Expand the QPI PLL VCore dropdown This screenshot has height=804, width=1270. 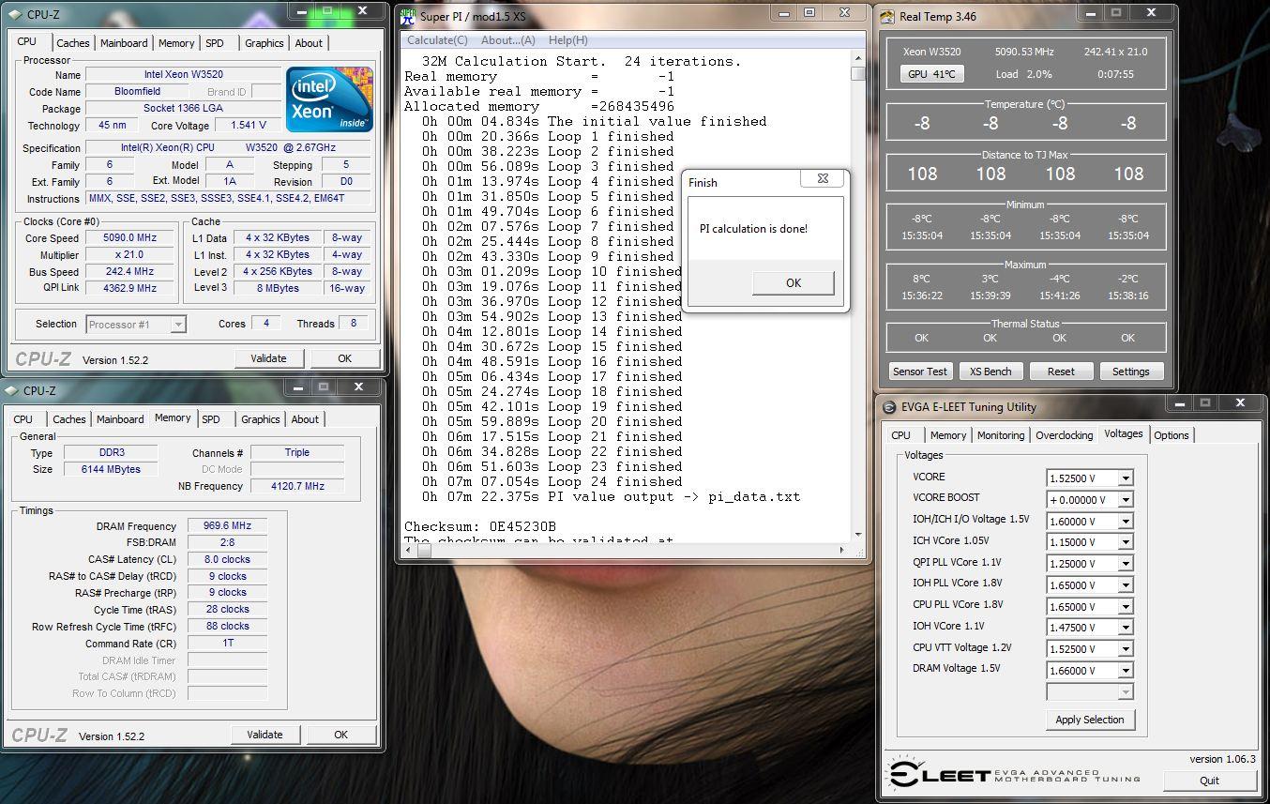point(1126,565)
